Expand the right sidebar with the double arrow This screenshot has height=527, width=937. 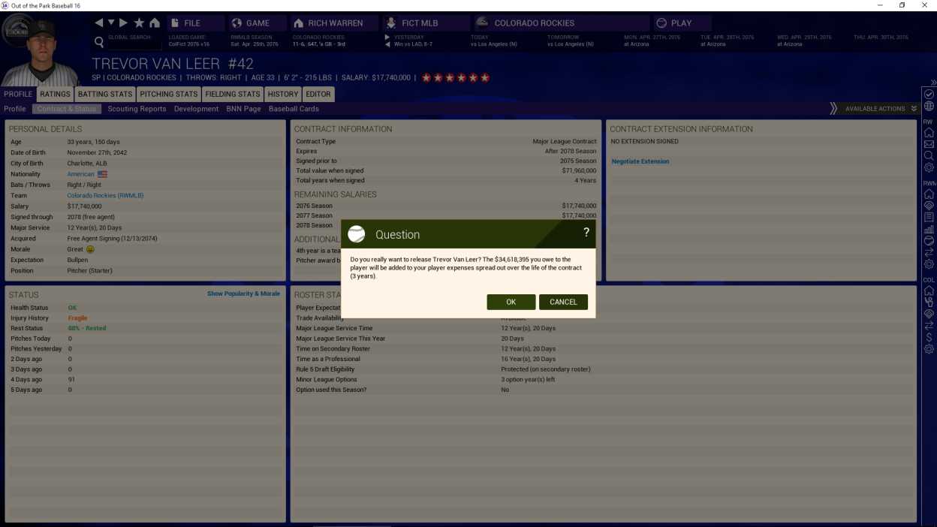933,83
